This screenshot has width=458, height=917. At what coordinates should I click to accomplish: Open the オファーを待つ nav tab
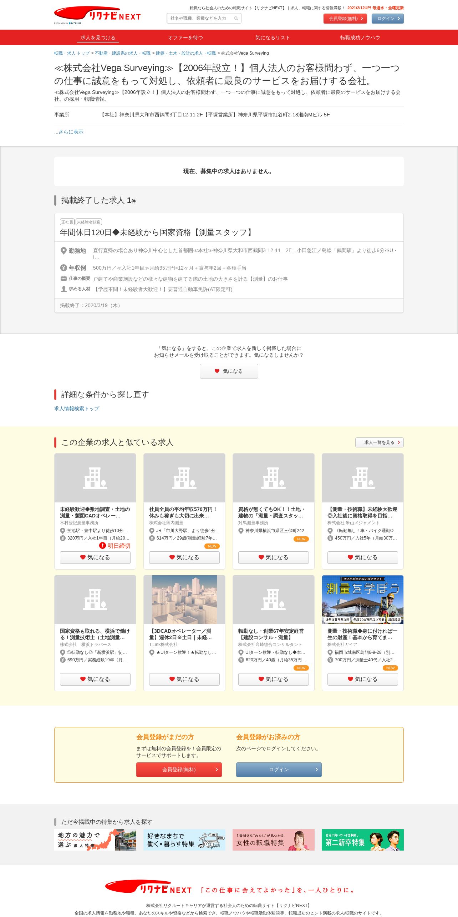pyautogui.click(x=185, y=37)
